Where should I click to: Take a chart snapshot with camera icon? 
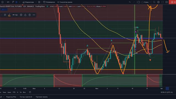point(167,2)
